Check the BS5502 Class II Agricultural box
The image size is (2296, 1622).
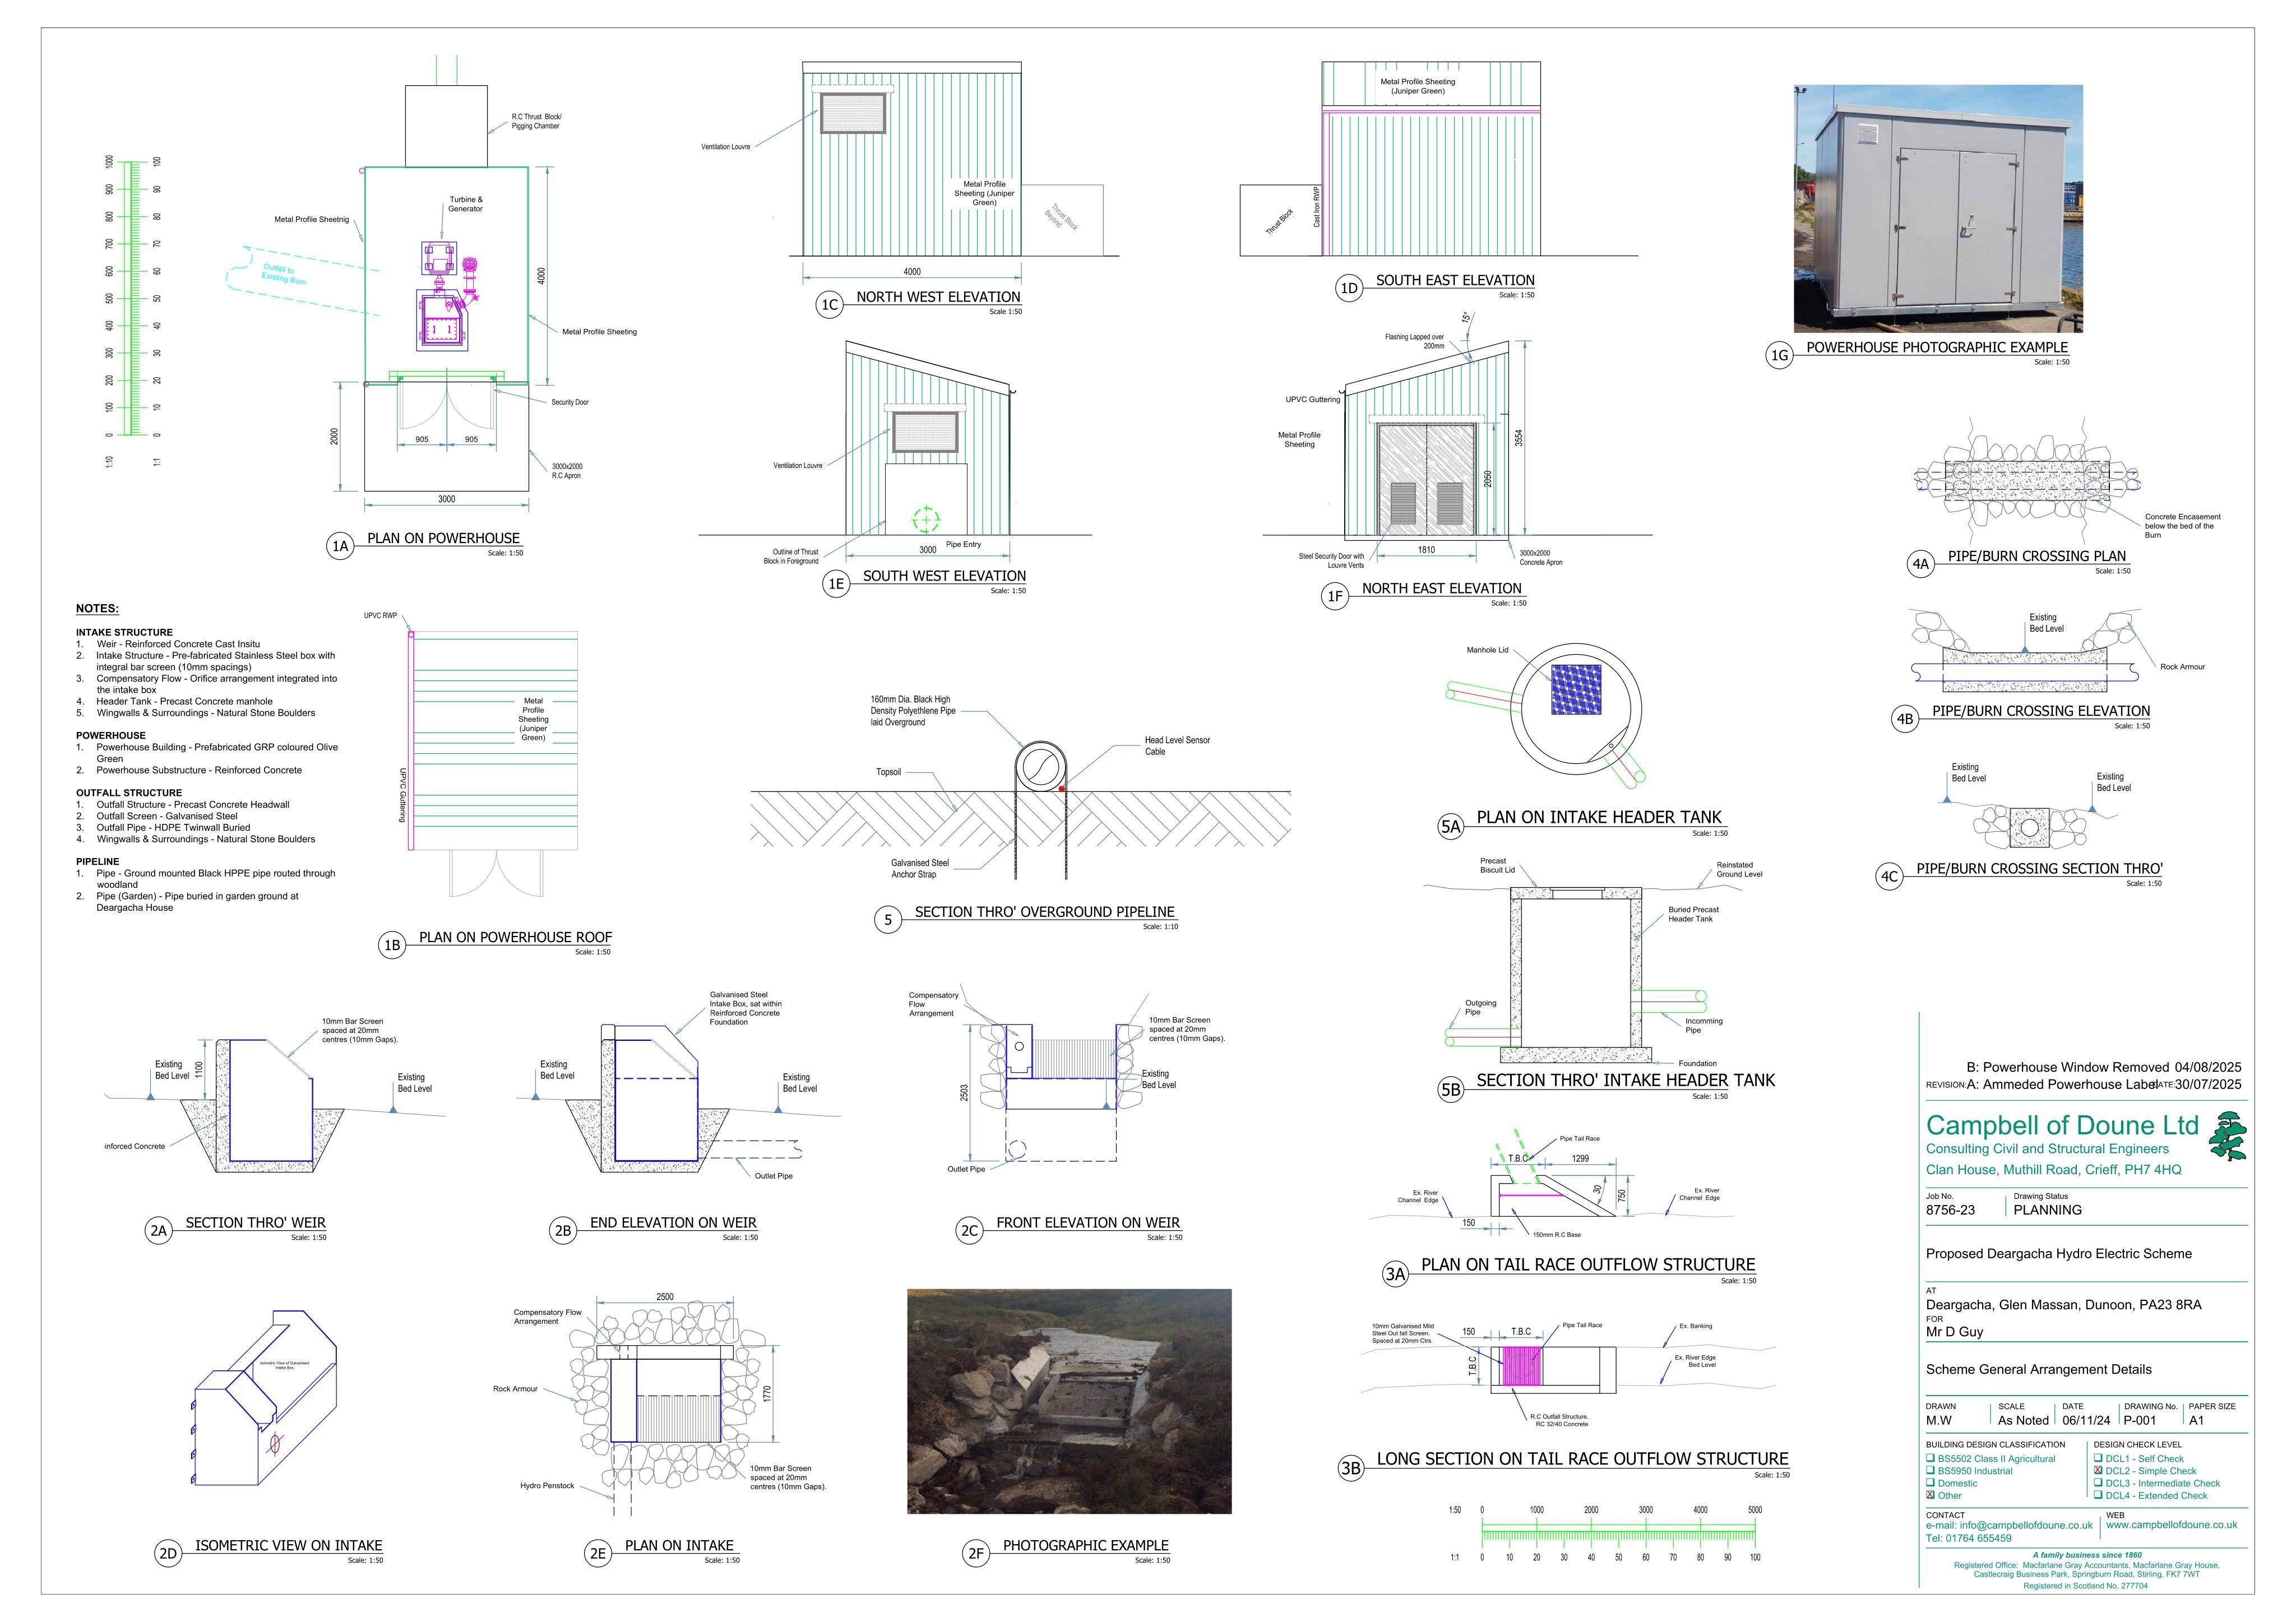point(1930,1458)
